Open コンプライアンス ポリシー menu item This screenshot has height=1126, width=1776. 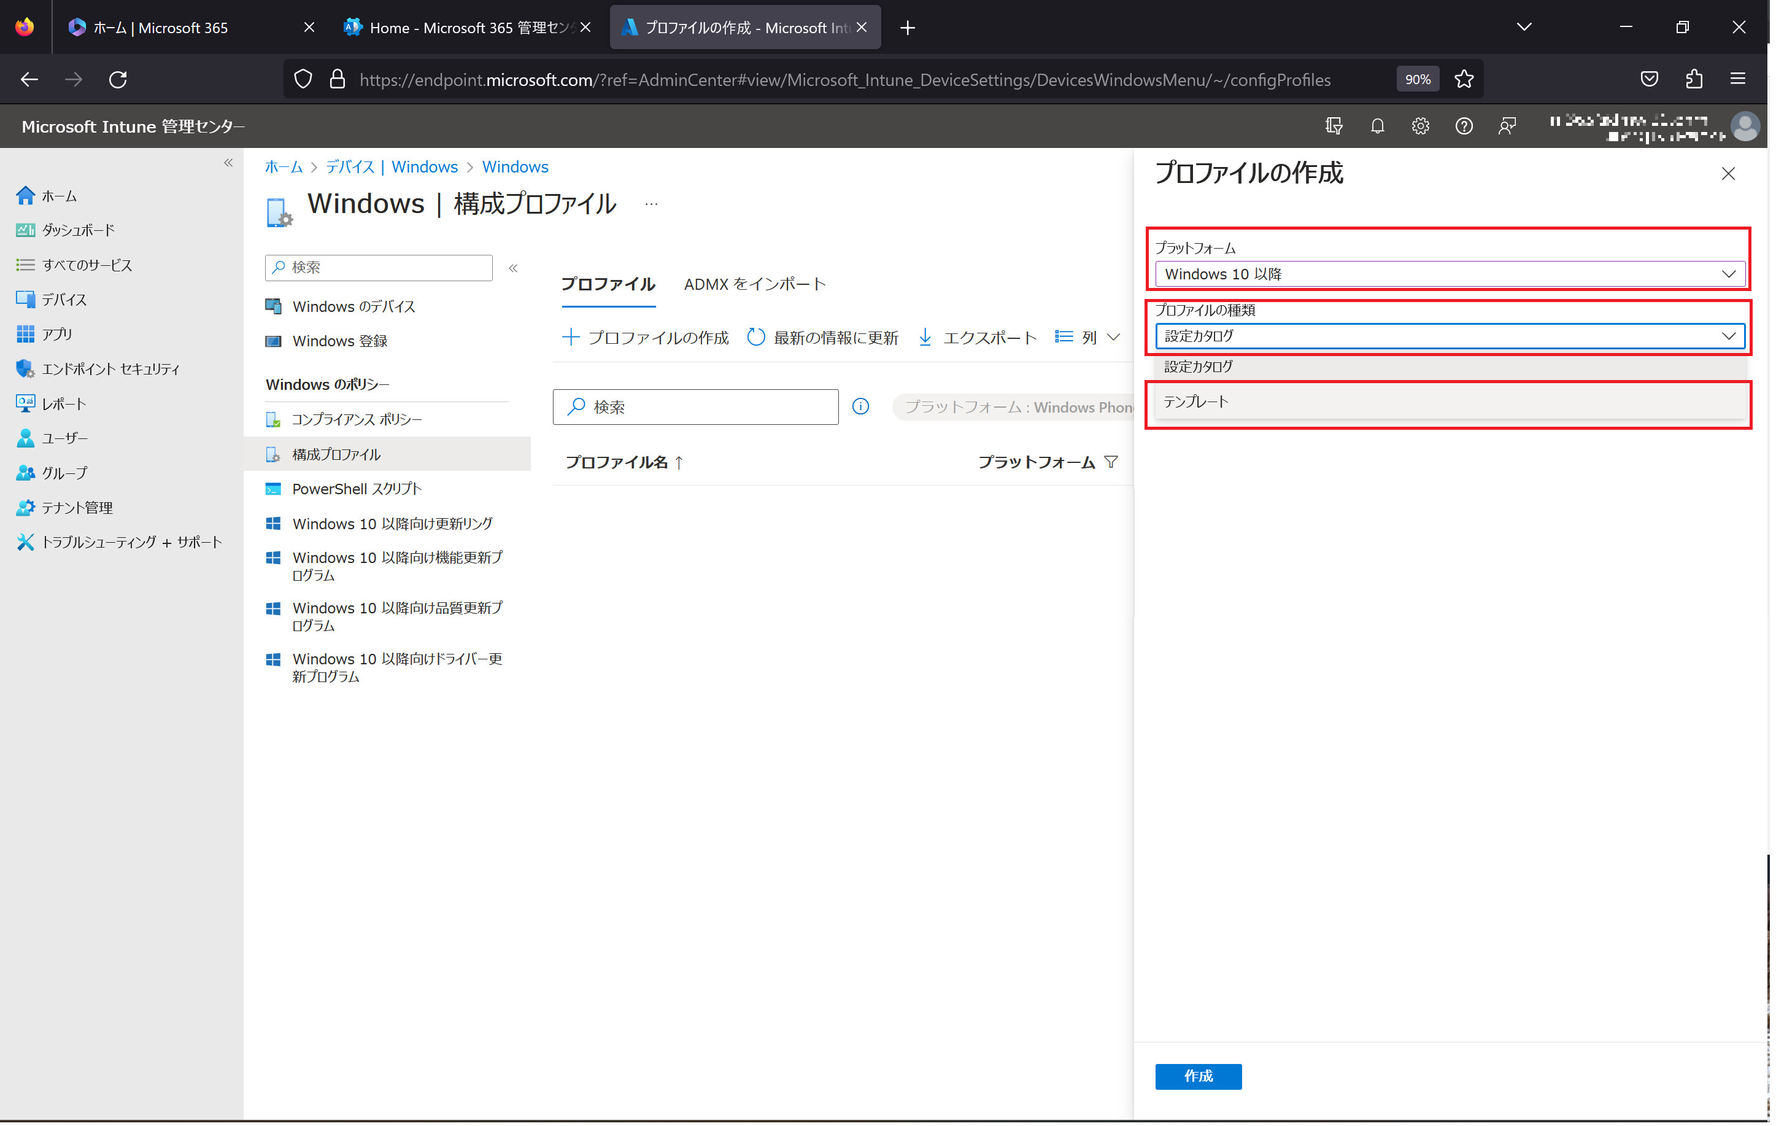click(x=344, y=421)
